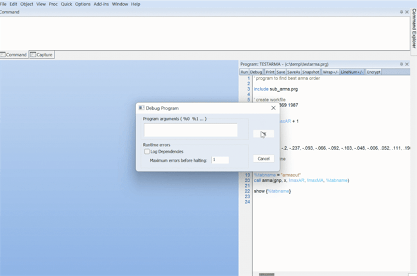Click the Encrypt toolbar button
Screen dimensions: 417x276
pos(373,72)
